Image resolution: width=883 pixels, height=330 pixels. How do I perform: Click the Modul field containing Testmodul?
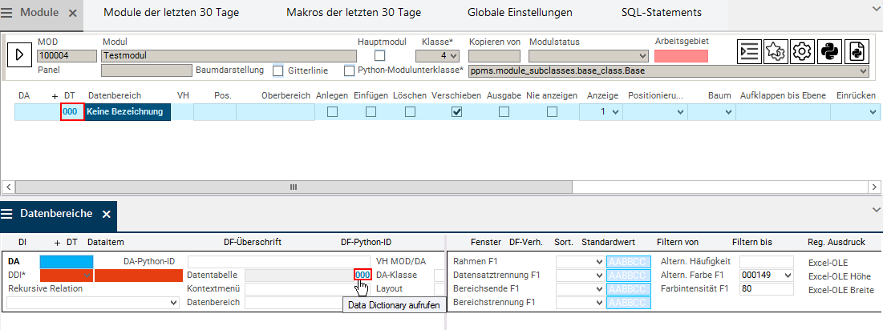coord(229,55)
